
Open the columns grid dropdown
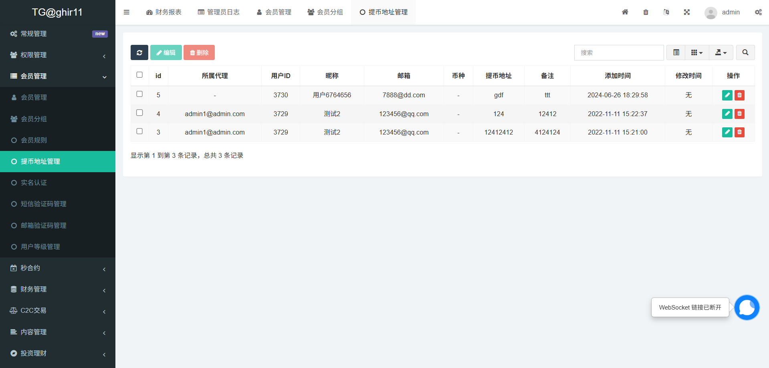(696, 52)
